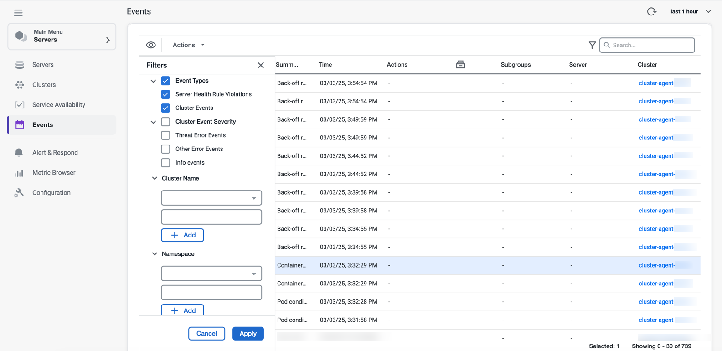Uncheck Server Health Rule Violations

pyautogui.click(x=165, y=94)
